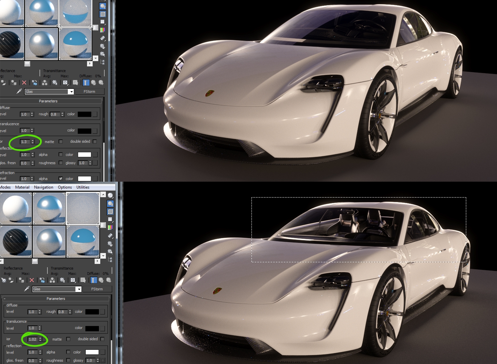Pick material eyedropper in lower editor
The height and width of the screenshot is (364, 497).
(x=27, y=289)
